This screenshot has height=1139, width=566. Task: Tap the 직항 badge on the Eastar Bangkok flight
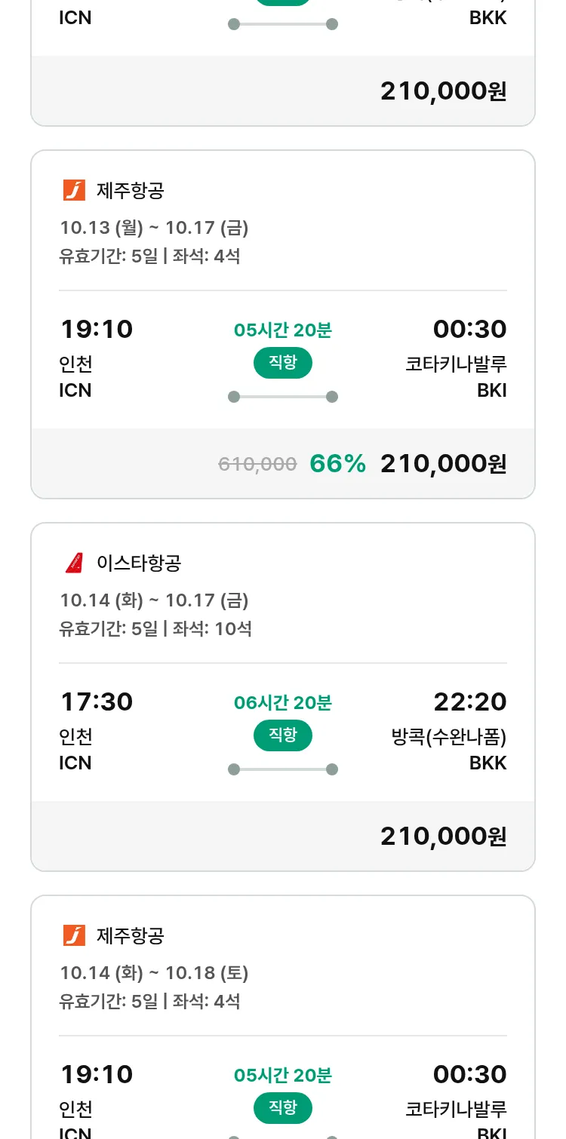pyautogui.click(x=282, y=735)
